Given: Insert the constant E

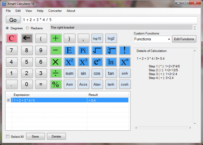Looking at the screenshot, I should click(x=69, y=50).
